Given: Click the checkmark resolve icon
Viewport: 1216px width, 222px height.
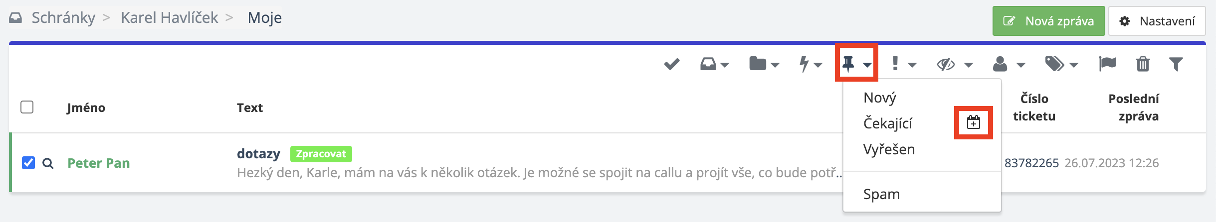Looking at the screenshot, I should click(x=672, y=64).
